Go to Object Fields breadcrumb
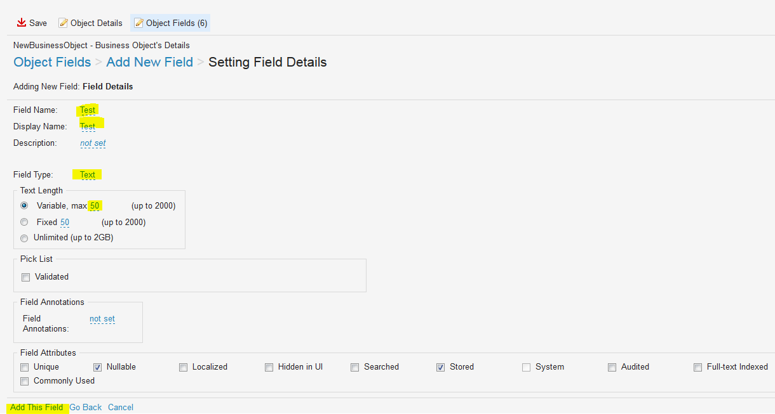Screen dimensions: 775x414 point(52,62)
